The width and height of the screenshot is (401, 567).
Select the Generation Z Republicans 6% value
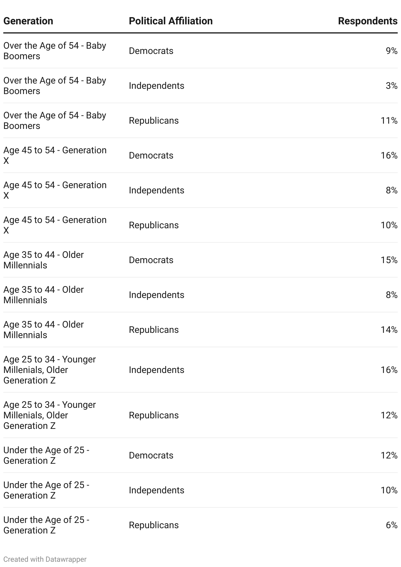[391, 525]
